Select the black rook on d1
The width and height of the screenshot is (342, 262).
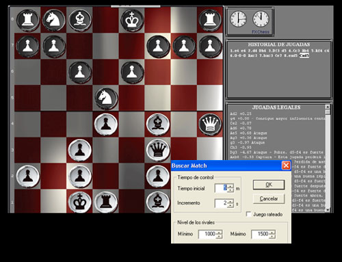pos(106,202)
